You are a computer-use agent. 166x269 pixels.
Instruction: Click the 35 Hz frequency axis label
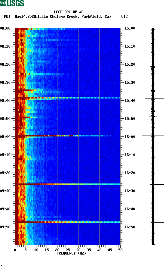(89, 250)
